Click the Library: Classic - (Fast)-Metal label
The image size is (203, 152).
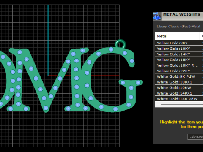(178, 26)
